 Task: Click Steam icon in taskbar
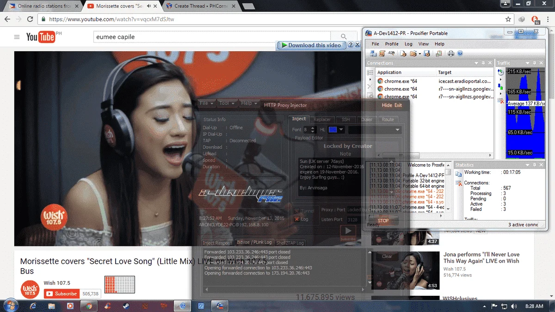point(126,306)
